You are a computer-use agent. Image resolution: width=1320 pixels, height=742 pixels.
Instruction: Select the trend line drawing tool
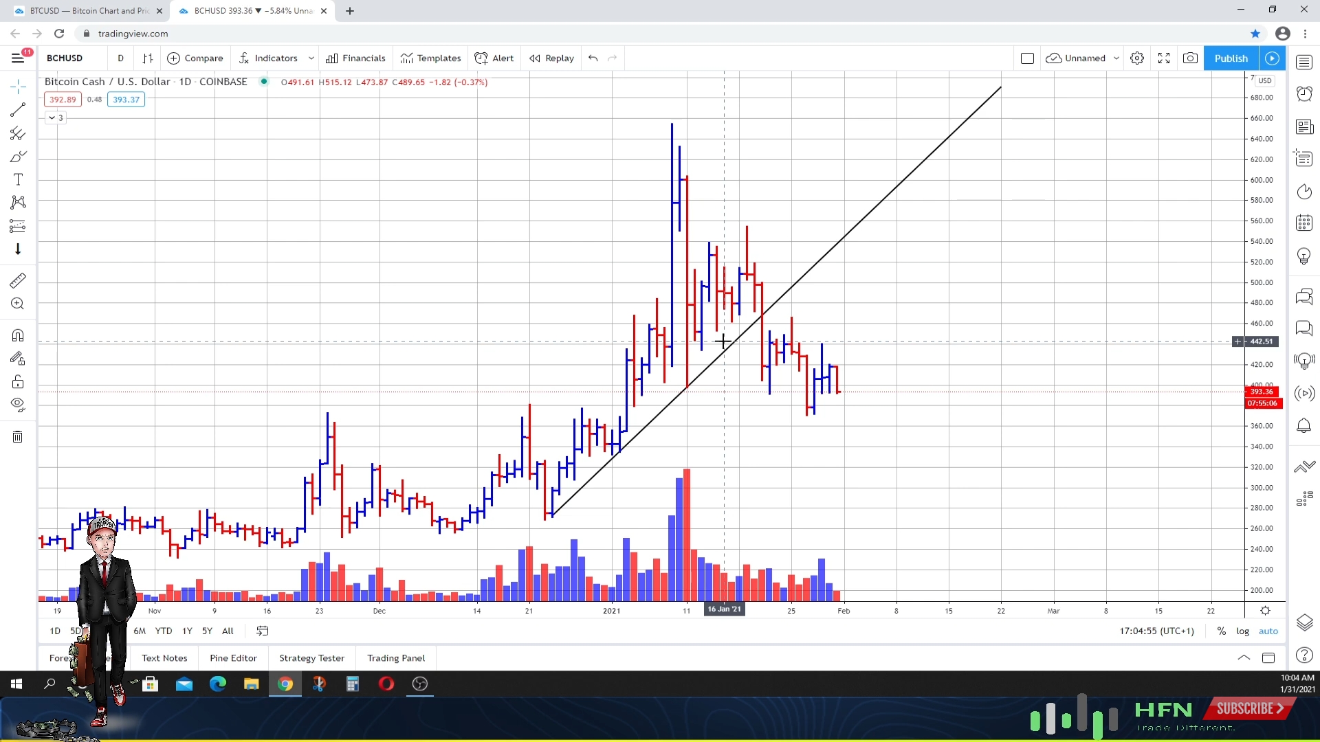18,110
